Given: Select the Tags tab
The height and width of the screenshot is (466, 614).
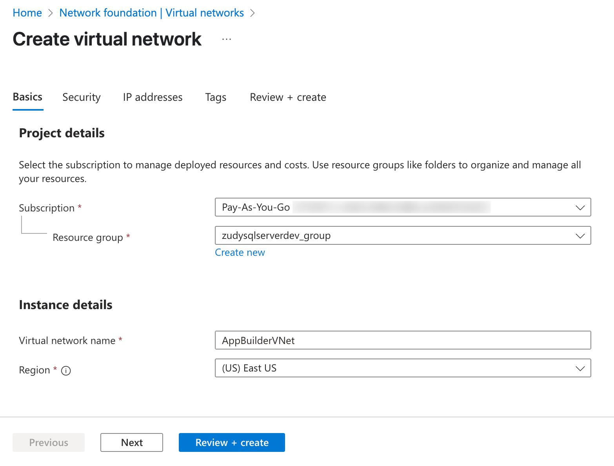Looking at the screenshot, I should click(216, 97).
